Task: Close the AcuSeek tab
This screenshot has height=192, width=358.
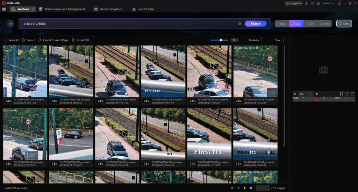Action: (33, 9)
